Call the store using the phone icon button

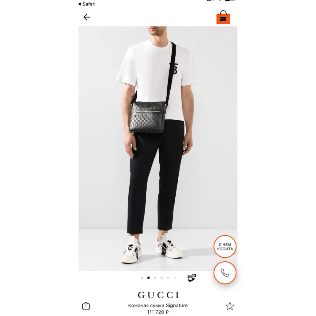(x=225, y=273)
